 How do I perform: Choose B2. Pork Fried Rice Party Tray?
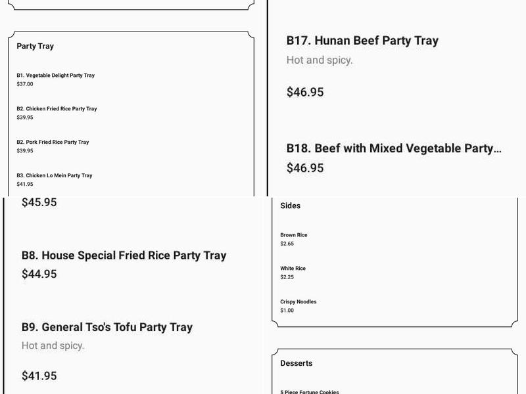point(53,142)
